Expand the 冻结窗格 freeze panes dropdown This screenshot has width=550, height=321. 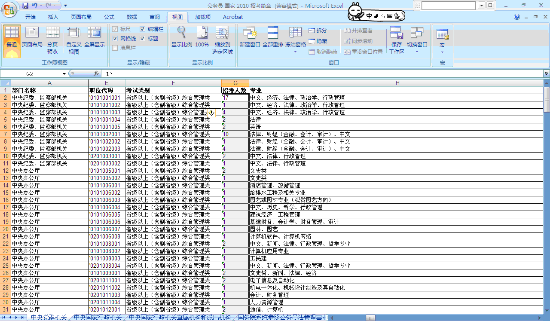[295, 52]
